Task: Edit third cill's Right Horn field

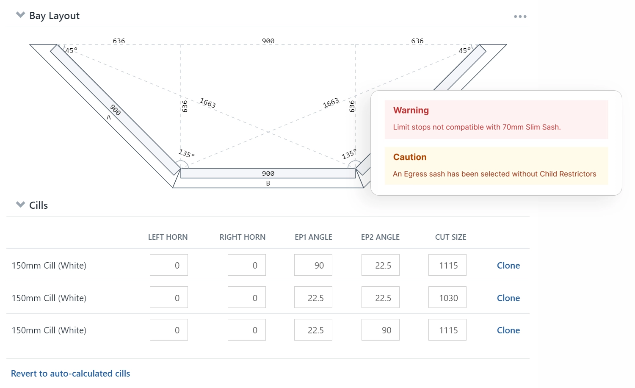Action: point(247,330)
